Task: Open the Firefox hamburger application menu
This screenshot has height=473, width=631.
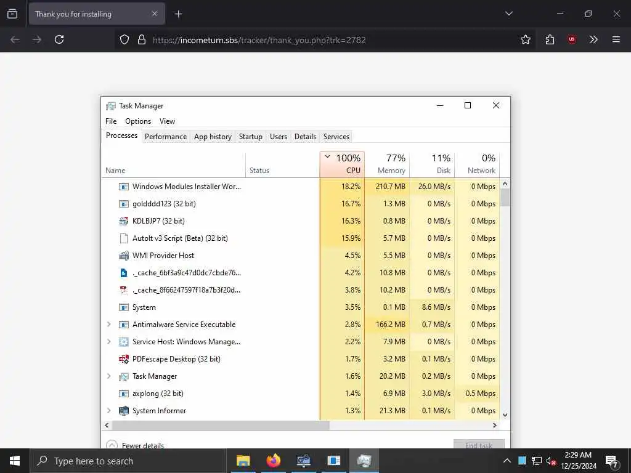Action: (x=616, y=39)
